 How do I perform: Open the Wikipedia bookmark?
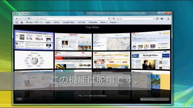point(93,22)
